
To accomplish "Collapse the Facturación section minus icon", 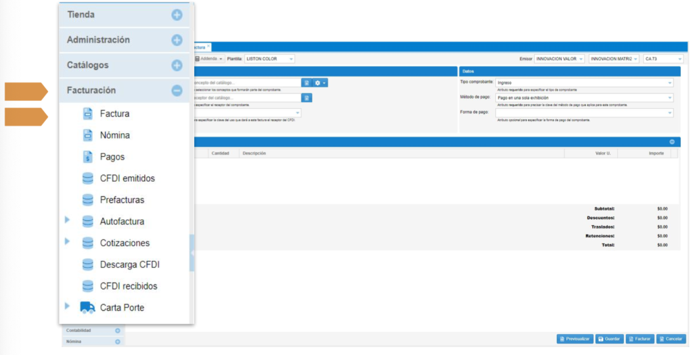I will pyautogui.click(x=177, y=91).
